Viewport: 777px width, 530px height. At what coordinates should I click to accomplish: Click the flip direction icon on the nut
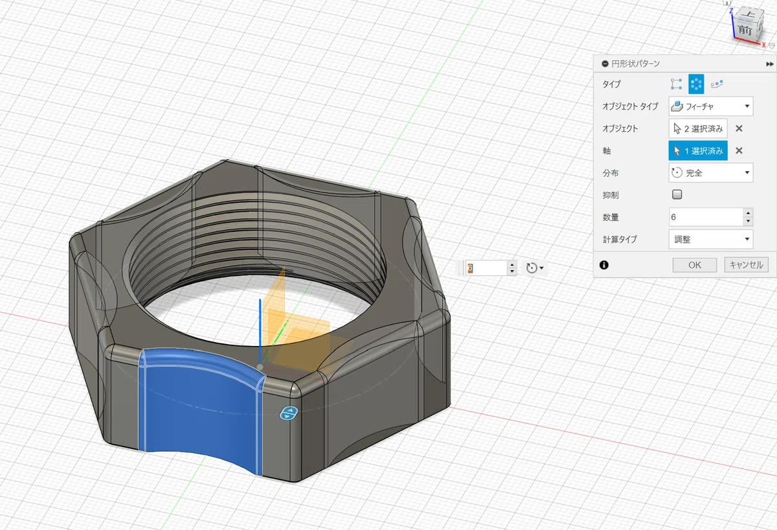(287, 413)
